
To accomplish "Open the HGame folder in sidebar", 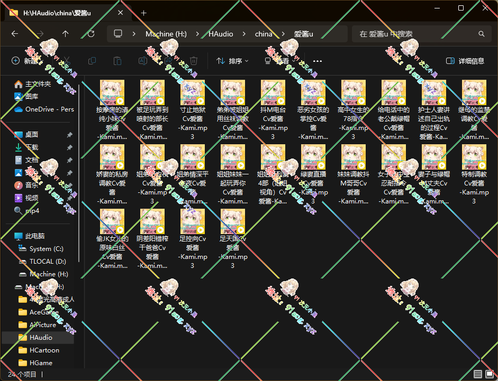I will 41,363.
